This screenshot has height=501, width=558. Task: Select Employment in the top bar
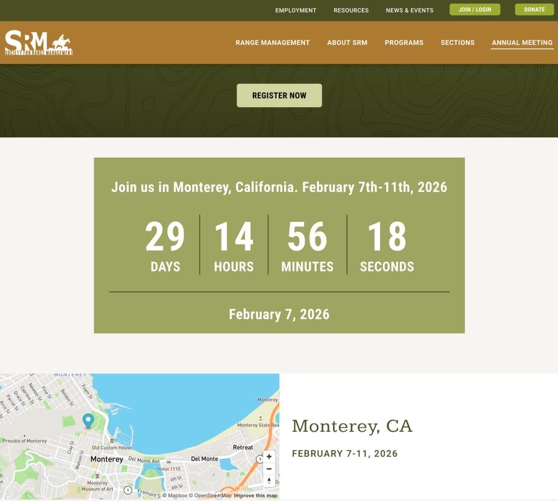296,10
